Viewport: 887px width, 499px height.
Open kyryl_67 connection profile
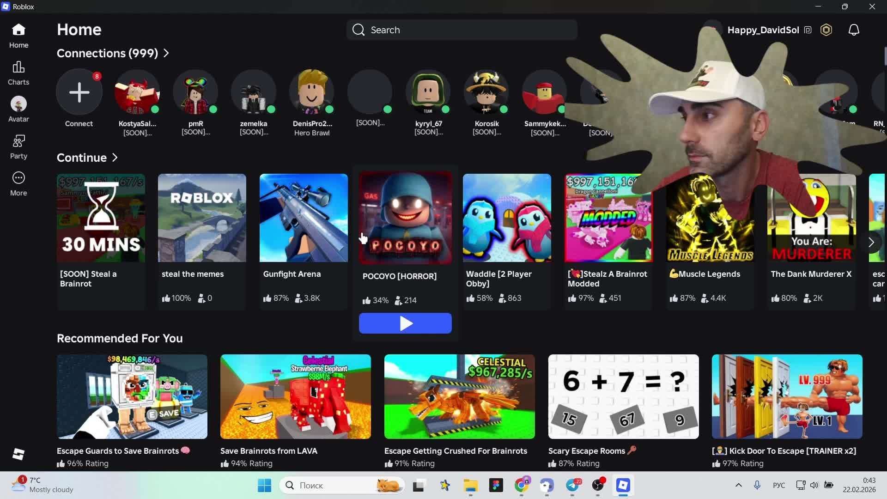click(x=428, y=92)
